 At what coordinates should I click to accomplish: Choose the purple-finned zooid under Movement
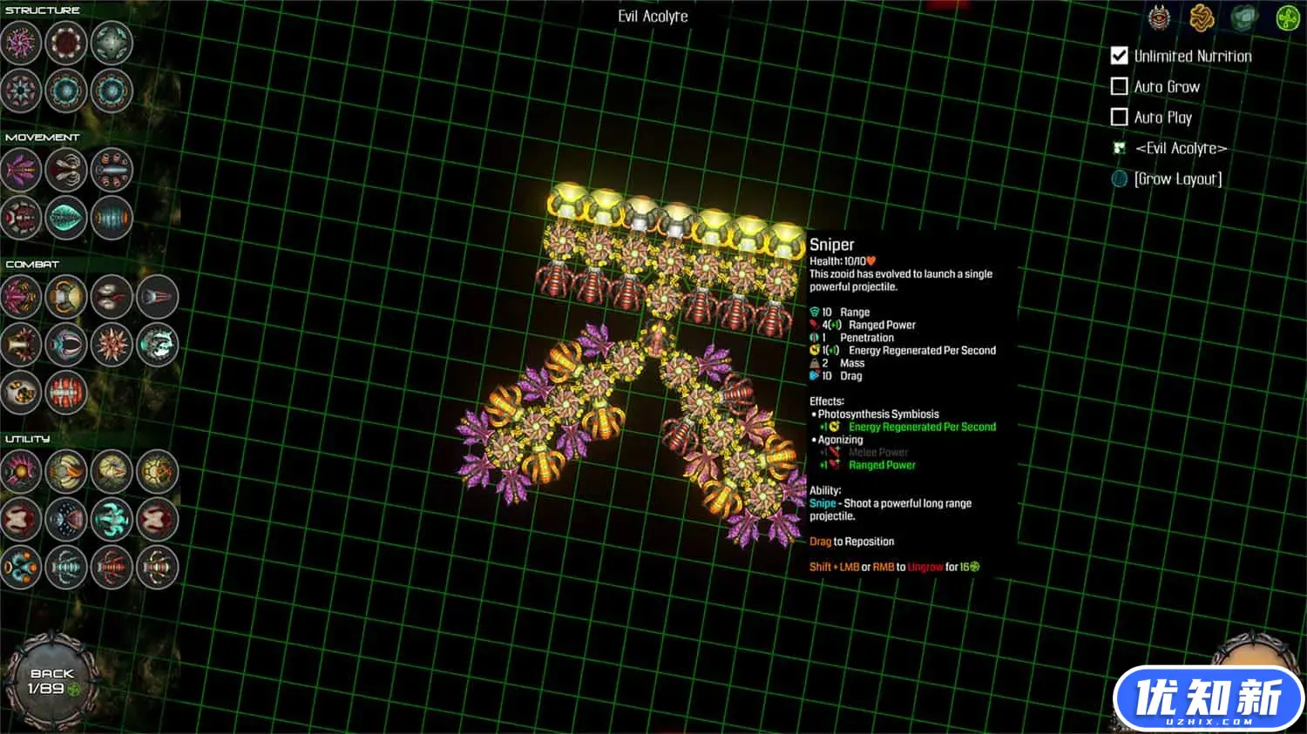pos(21,169)
